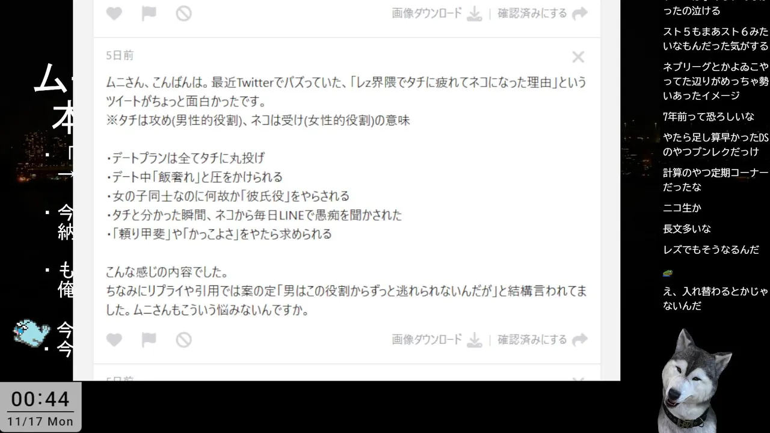Image resolution: width=770 pixels, height=433 pixels.
Task: Click the 5日前 timestamp on the message
Action: [120, 55]
